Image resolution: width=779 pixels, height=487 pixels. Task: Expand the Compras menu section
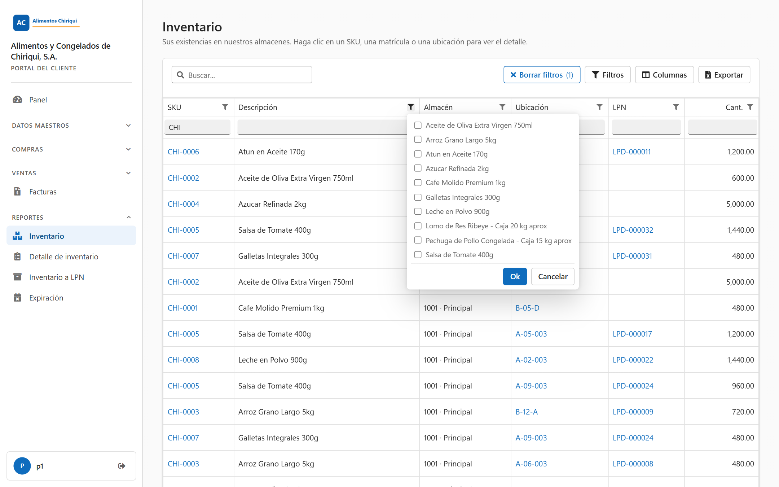[x=71, y=149]
